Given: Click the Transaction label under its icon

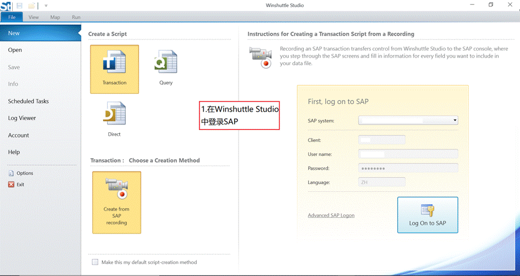Looking at the screenshot, I should [x=114, y=83].
